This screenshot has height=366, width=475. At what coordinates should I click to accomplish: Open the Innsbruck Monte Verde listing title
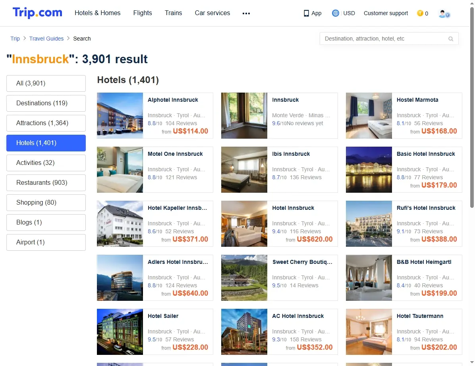pos(286,100)
